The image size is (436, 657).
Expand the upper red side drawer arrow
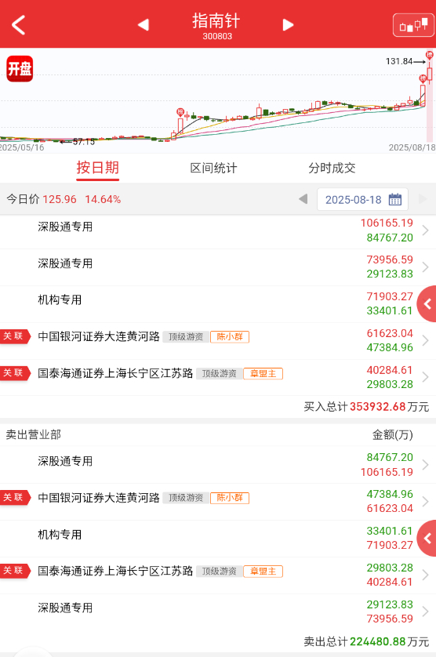point(427,303)
